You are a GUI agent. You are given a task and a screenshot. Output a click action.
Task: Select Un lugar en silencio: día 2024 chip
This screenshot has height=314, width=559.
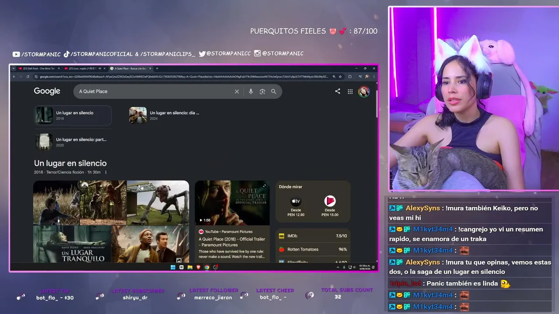click(x=165, y=116)
